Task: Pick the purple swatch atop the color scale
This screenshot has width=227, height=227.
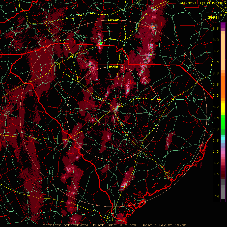Action: (223, 25)
